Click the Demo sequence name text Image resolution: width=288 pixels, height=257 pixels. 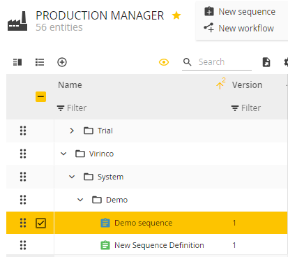(144, 223)
